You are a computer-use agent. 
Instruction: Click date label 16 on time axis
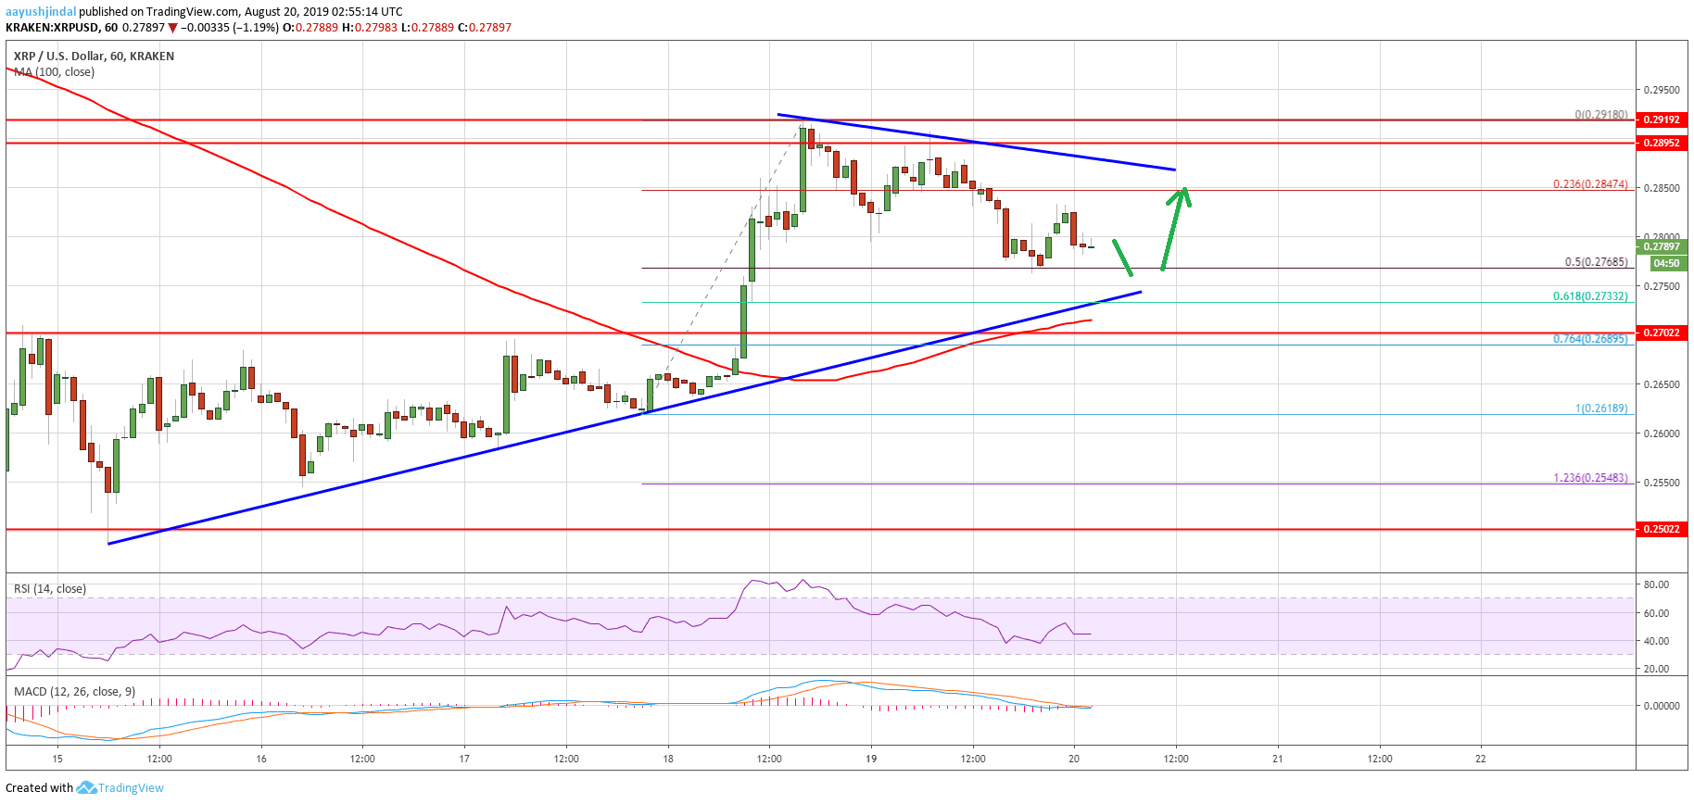261,759
